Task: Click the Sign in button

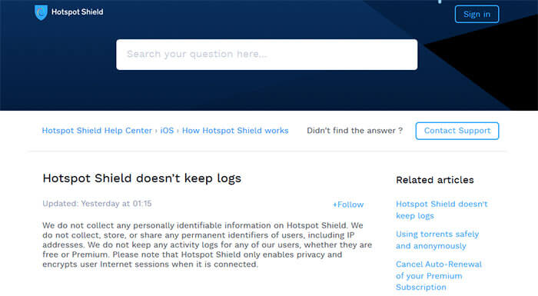Action: (x=477, y=14)
